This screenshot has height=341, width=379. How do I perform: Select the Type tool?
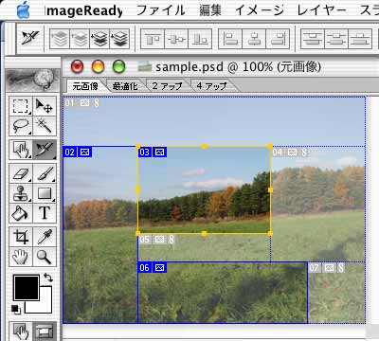pos(45,213)
